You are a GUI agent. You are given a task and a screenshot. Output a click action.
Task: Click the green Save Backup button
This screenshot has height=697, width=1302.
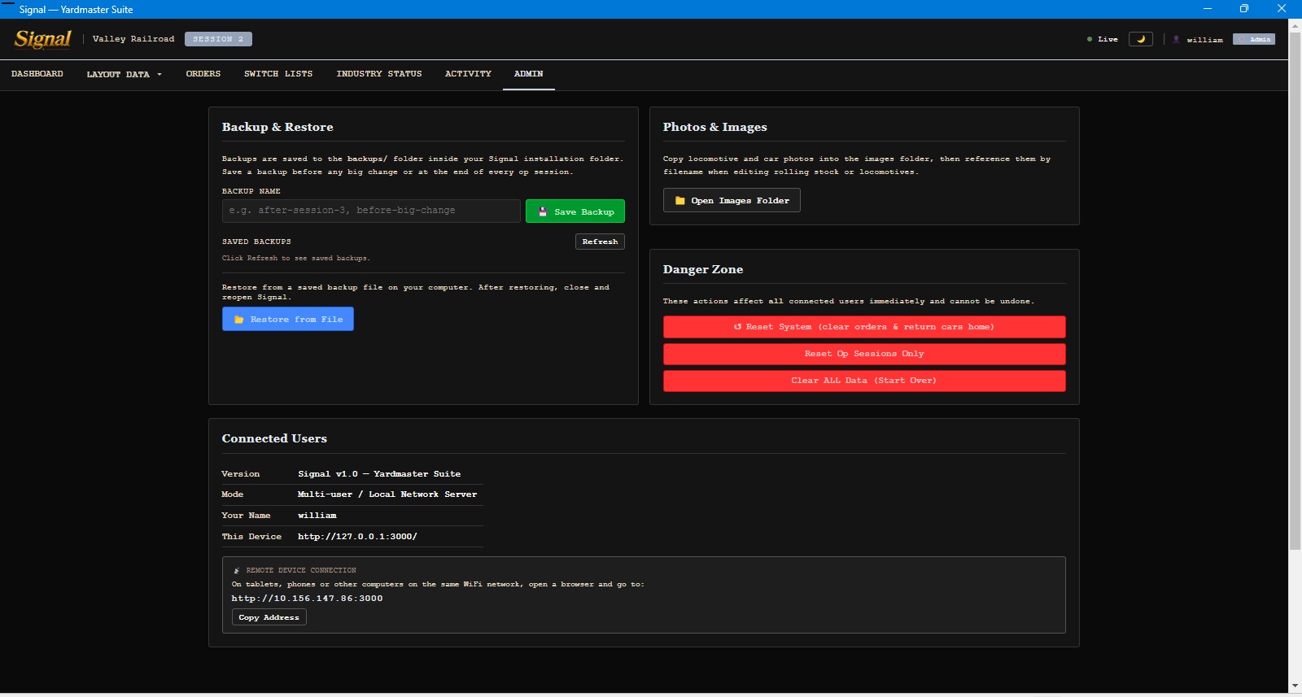click(575, 211)
